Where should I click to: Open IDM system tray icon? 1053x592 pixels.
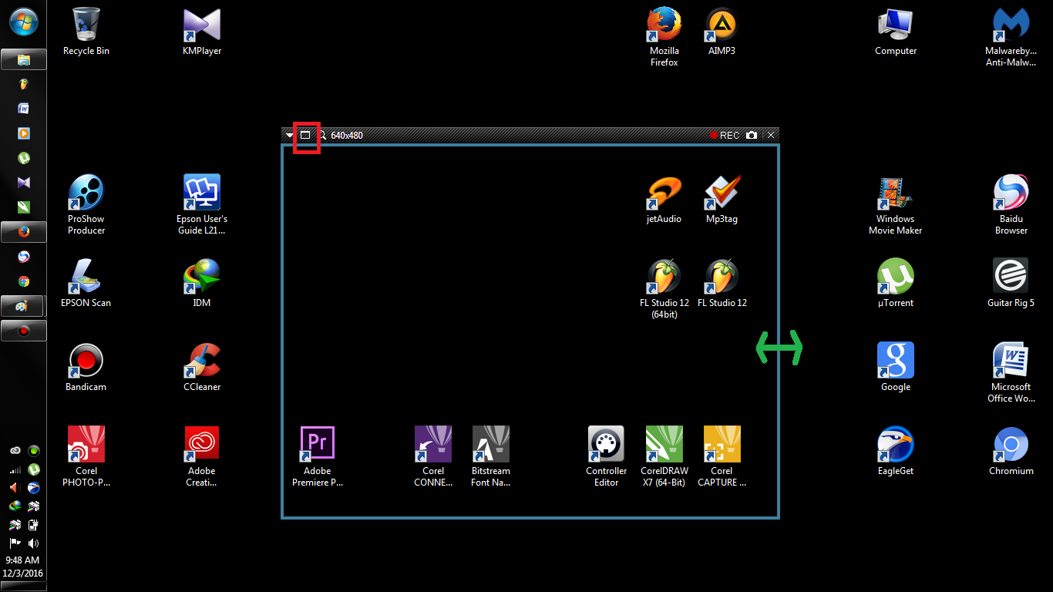(15, 506)
